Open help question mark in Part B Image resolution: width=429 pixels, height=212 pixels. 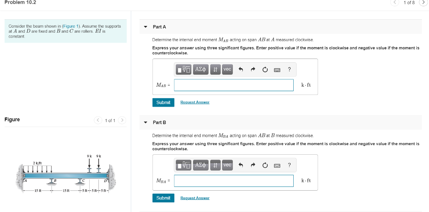(x=289, y=165)
